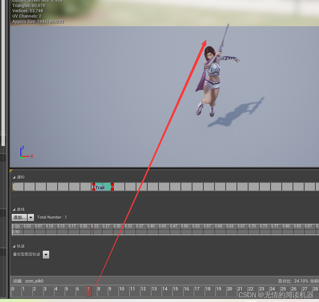Click frame 7 marker on the scrub bar
The width and height of the screenshot is (319, 302).
[x=89, y=291]
